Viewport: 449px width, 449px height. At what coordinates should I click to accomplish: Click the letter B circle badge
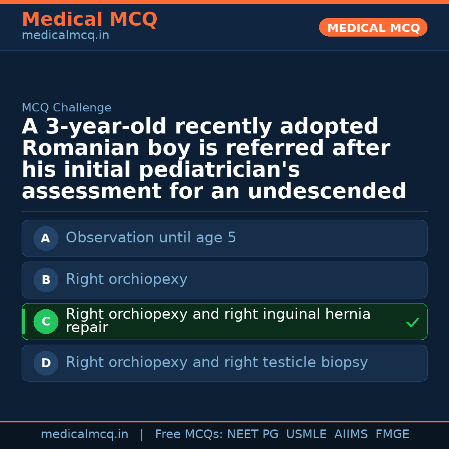tap(46, 280)
